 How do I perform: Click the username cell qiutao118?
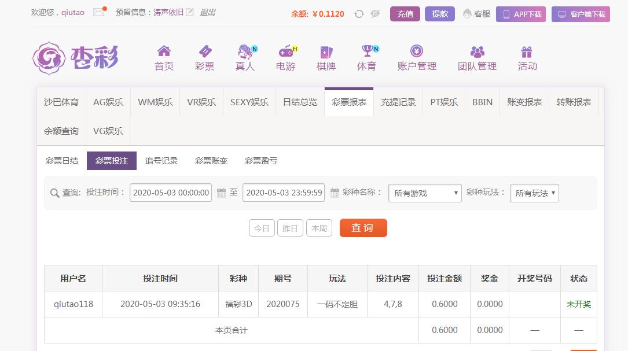tap(74, 304)
